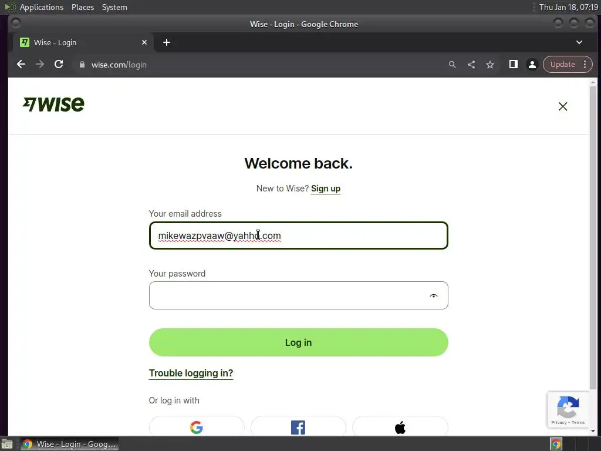This screenshot has height=451, width=601.
Task: Close the login page with X icon
Action: click(x=562, y=106)
